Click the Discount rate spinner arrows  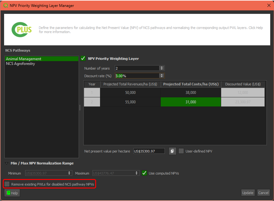[x=162, y=76]
